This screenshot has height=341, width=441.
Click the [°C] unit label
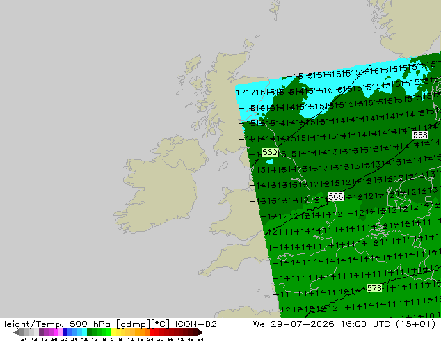click(161, 324)
